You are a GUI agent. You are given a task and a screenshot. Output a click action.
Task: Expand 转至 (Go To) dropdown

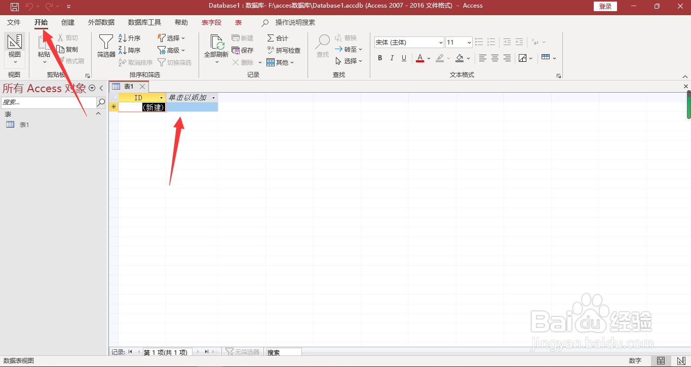click(349, 49)
